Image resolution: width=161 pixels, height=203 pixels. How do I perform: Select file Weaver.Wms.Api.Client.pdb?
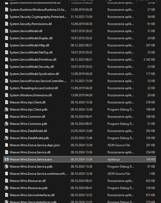click(29, 110)
